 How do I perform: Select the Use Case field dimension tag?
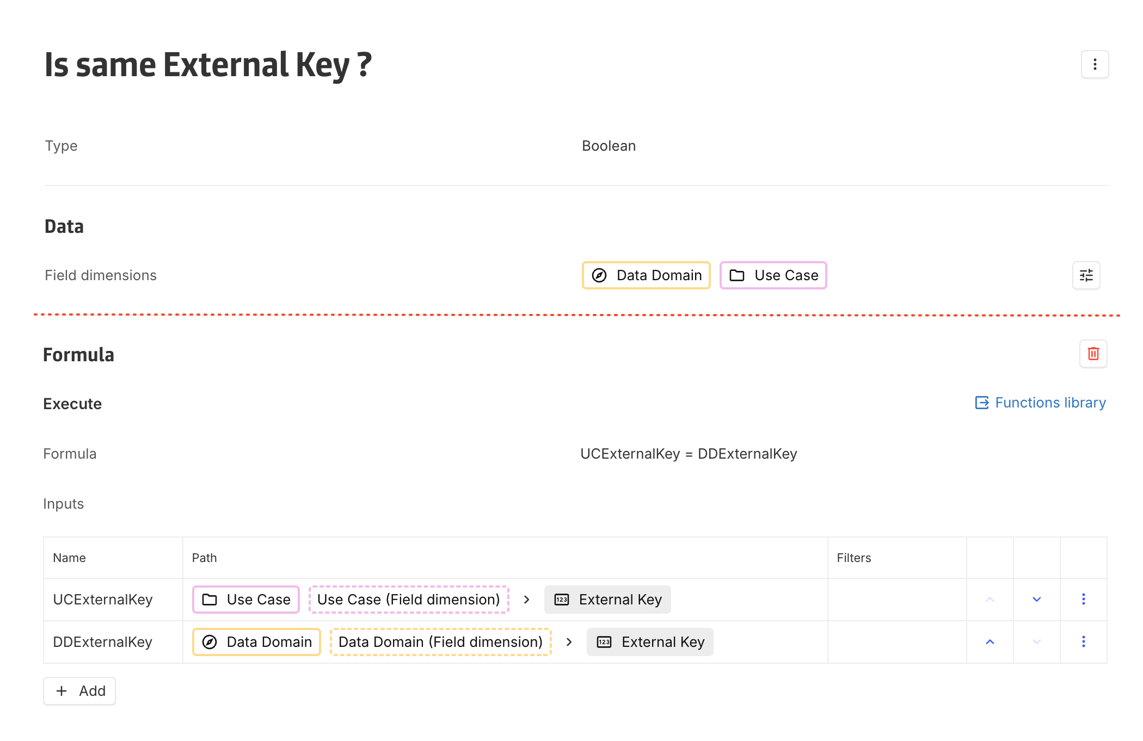(773, 275)
